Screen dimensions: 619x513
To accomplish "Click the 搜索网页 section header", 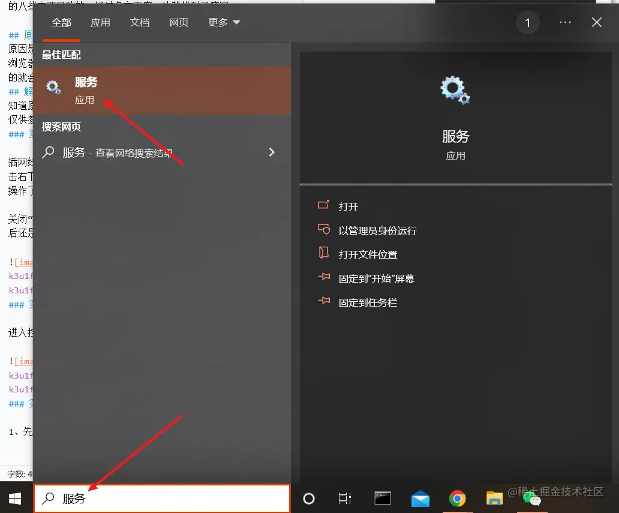I will pyautogui.click(x=61, y=127).
